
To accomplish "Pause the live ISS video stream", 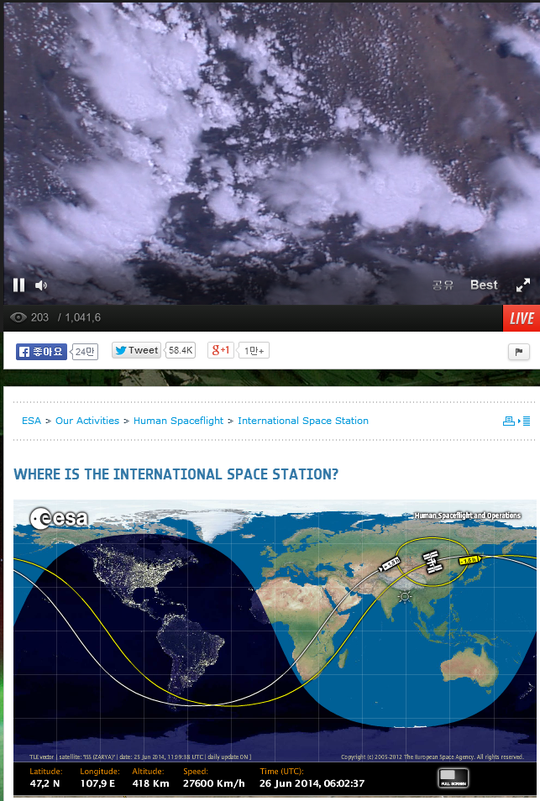I will pyautogui.click(x=19, y=285).
